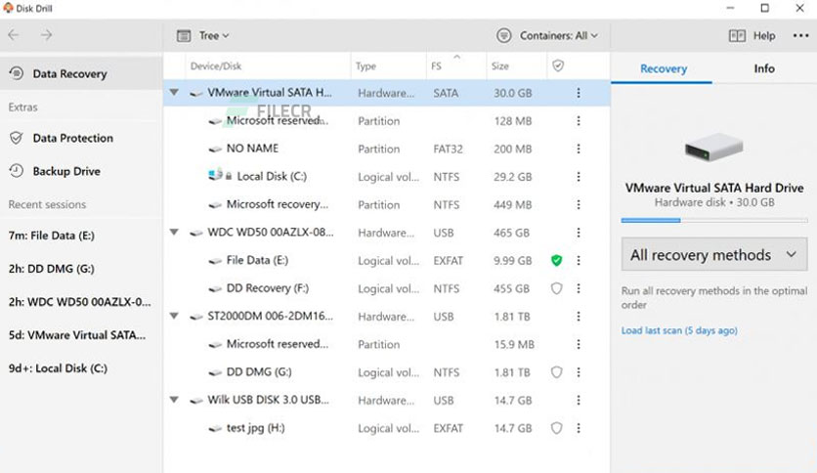Toggle protection shield for DD Recovery (F:)
This screenshot has height=473, width=817.
click(x=557, y=288)
